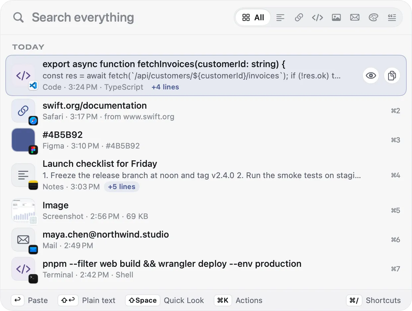Screen dimensions: 412x311
Task: Filter by email addresses icon
Action: 355,17
